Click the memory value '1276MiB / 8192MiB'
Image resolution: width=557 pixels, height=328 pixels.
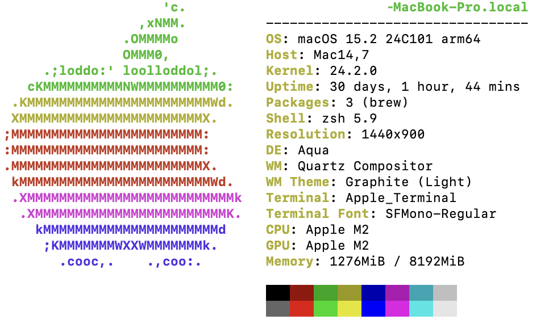pyautogui.click(x=397, y=262)
